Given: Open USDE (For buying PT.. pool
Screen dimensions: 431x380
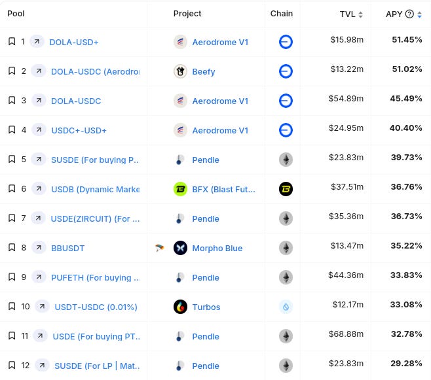Looking at the screenshot, I should 96,337.
